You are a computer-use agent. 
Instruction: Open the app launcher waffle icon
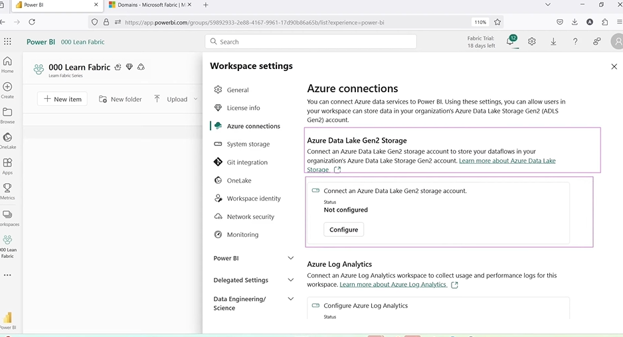[7, 42]
